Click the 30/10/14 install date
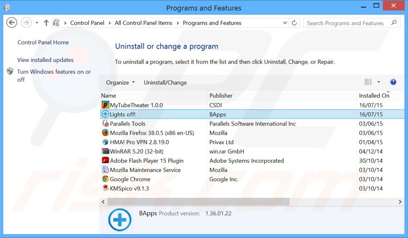 click(x=371, y=161)
